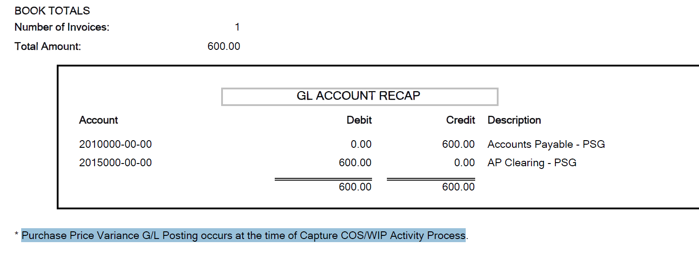
Task: Click the 0.00 debit for Accounts Payable
Action: pos(361,144)
